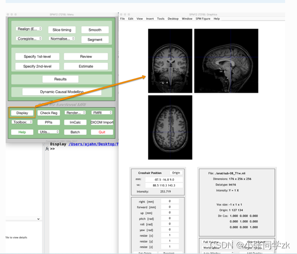This screenshot has width=297, height=254.
Task: Click Specify 1st-level button
Action: (37, 57)
